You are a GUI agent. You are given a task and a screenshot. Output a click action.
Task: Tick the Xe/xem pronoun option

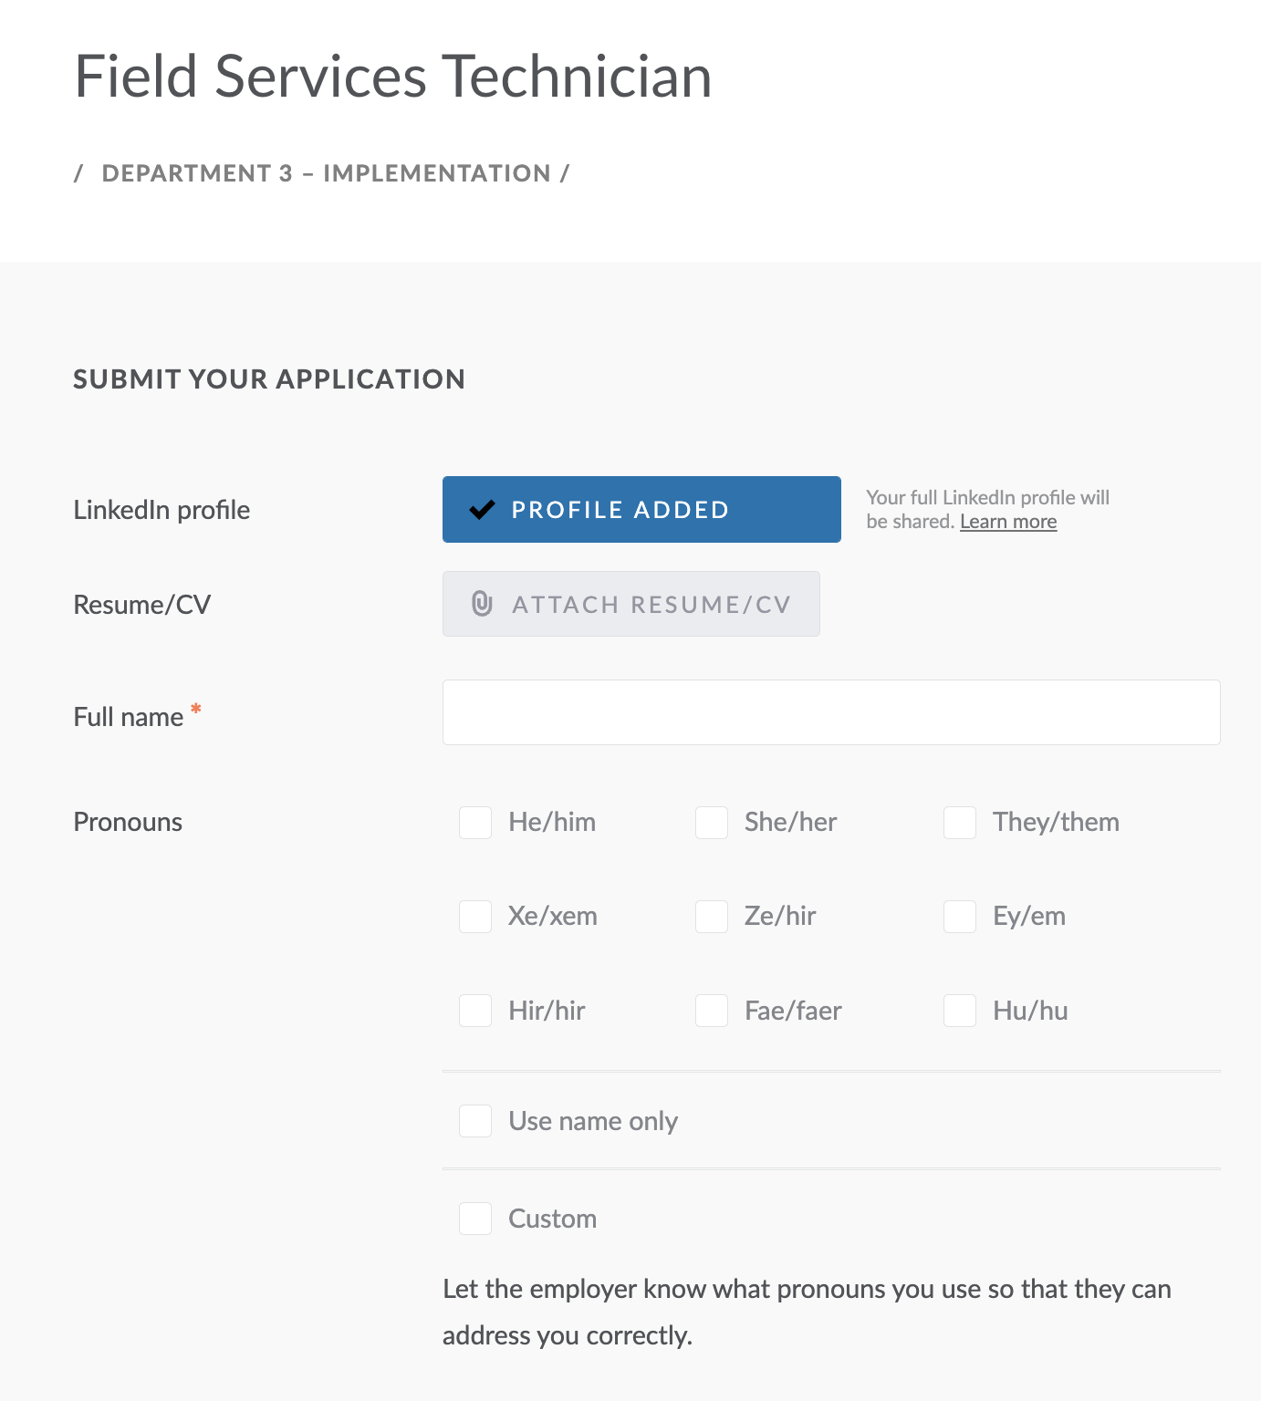click(475, 917)
